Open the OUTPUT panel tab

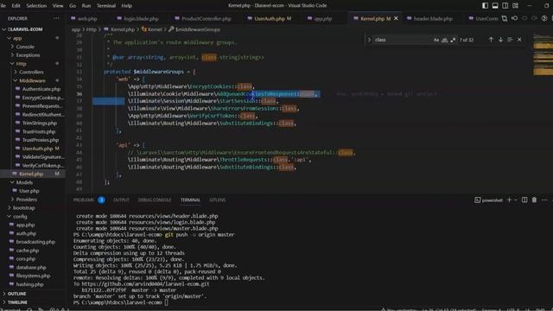pos(121,200)
